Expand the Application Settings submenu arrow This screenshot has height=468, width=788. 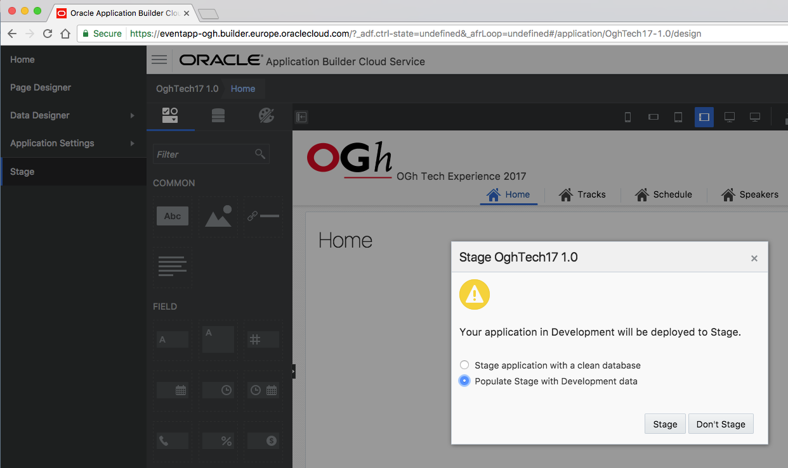tap(133, 143)
